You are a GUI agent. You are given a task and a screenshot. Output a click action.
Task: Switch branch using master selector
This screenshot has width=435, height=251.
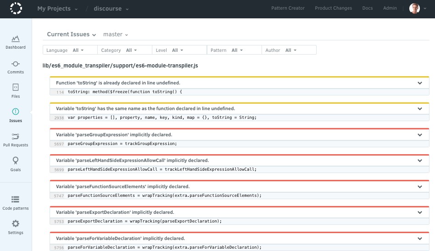click(116, 34)
